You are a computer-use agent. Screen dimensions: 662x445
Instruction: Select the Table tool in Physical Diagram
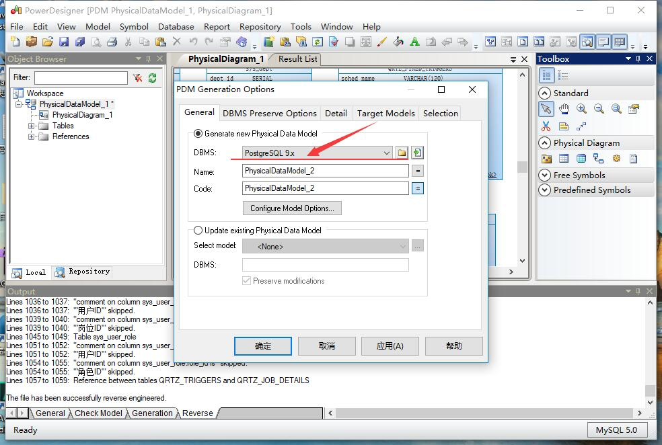564,159
